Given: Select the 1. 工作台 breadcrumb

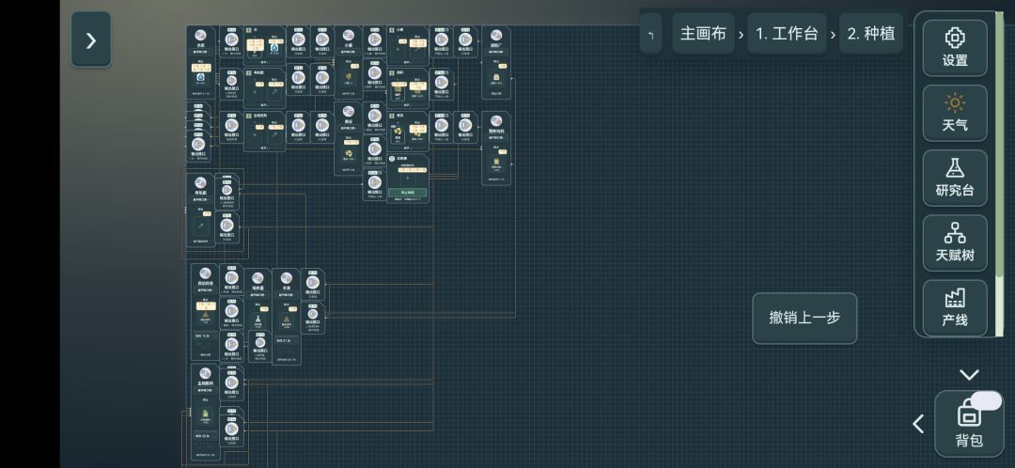Looking at the screenshot, I should tap(787, 34).
